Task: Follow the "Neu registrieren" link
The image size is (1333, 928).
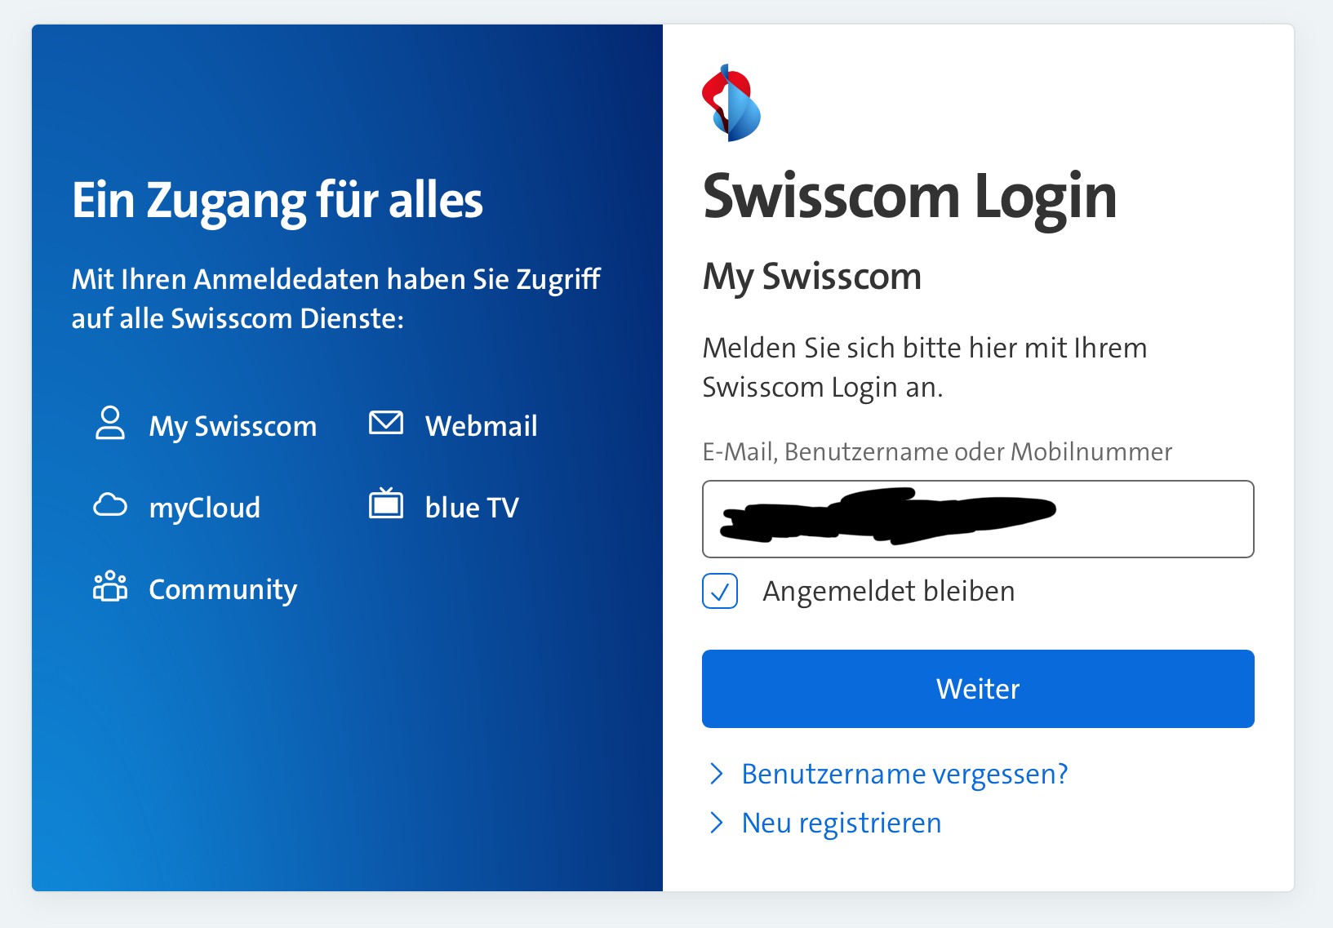Action: tap(842, 823)
